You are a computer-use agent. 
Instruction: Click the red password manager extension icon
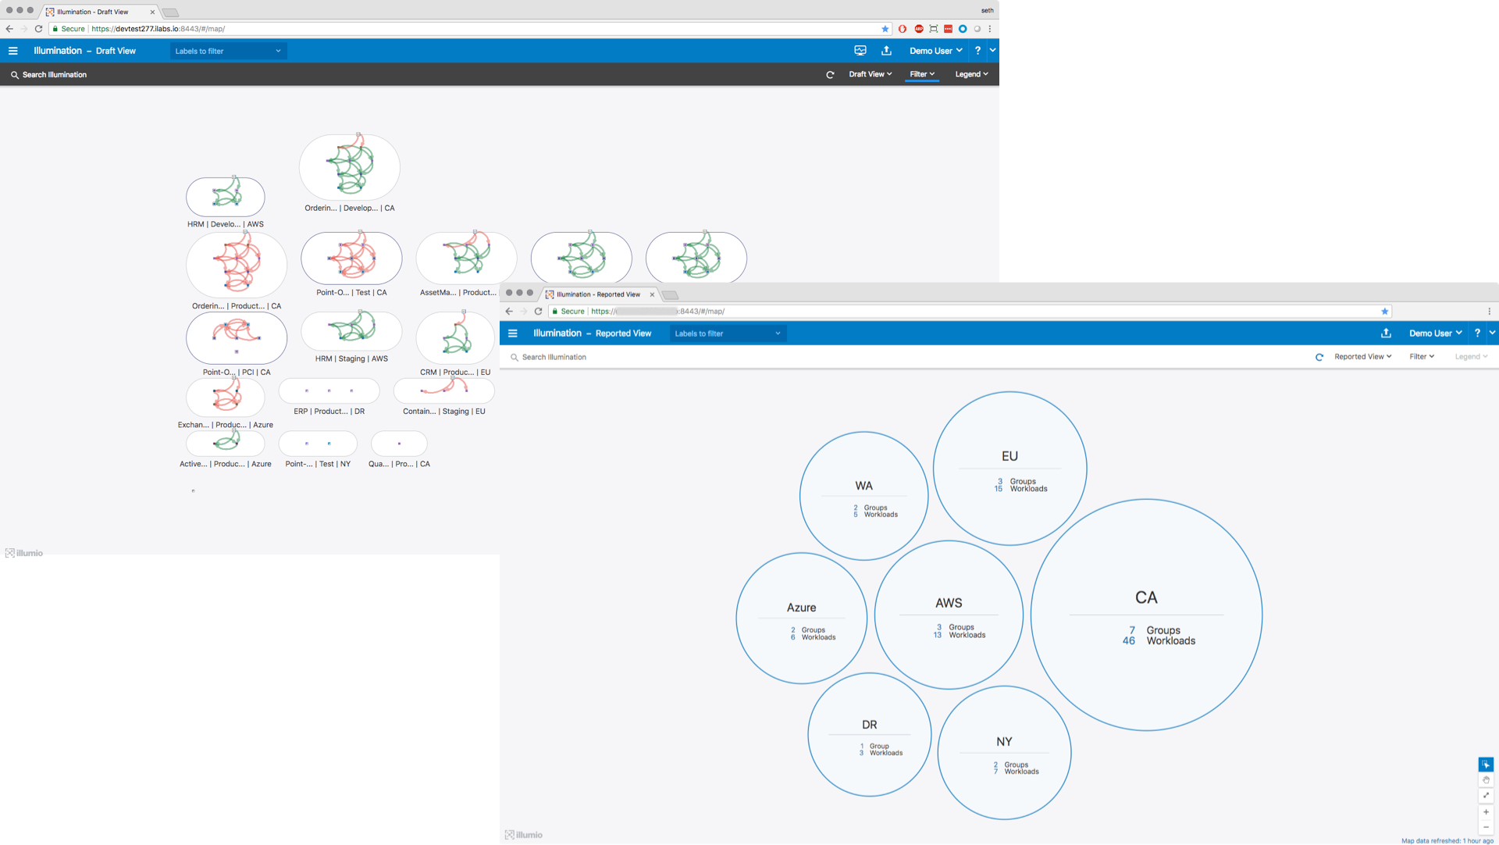click(x=948, y=29)
